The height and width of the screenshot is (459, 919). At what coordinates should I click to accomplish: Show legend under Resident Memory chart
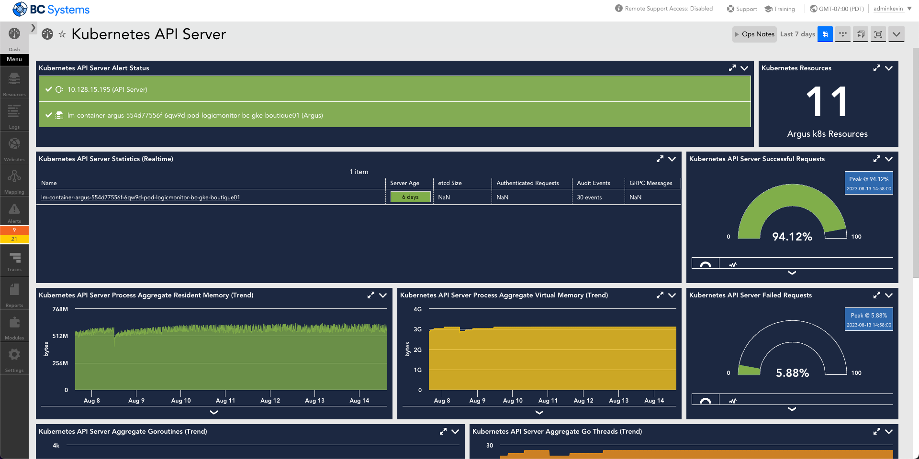(214, 412)
